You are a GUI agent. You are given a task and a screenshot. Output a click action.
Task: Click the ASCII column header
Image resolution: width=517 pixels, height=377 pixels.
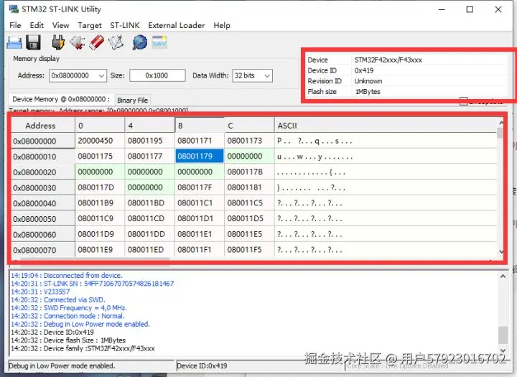(385, 126)
